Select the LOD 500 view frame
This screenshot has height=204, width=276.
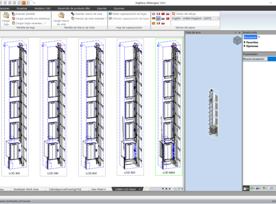(x=130, y=107)
